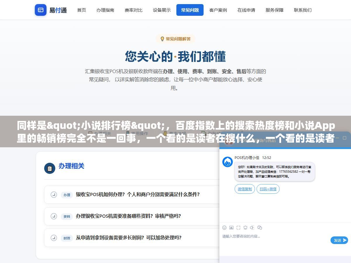Click the 办理相关 clipboard section icon
351x263 pixels.
tap(50, 168)
